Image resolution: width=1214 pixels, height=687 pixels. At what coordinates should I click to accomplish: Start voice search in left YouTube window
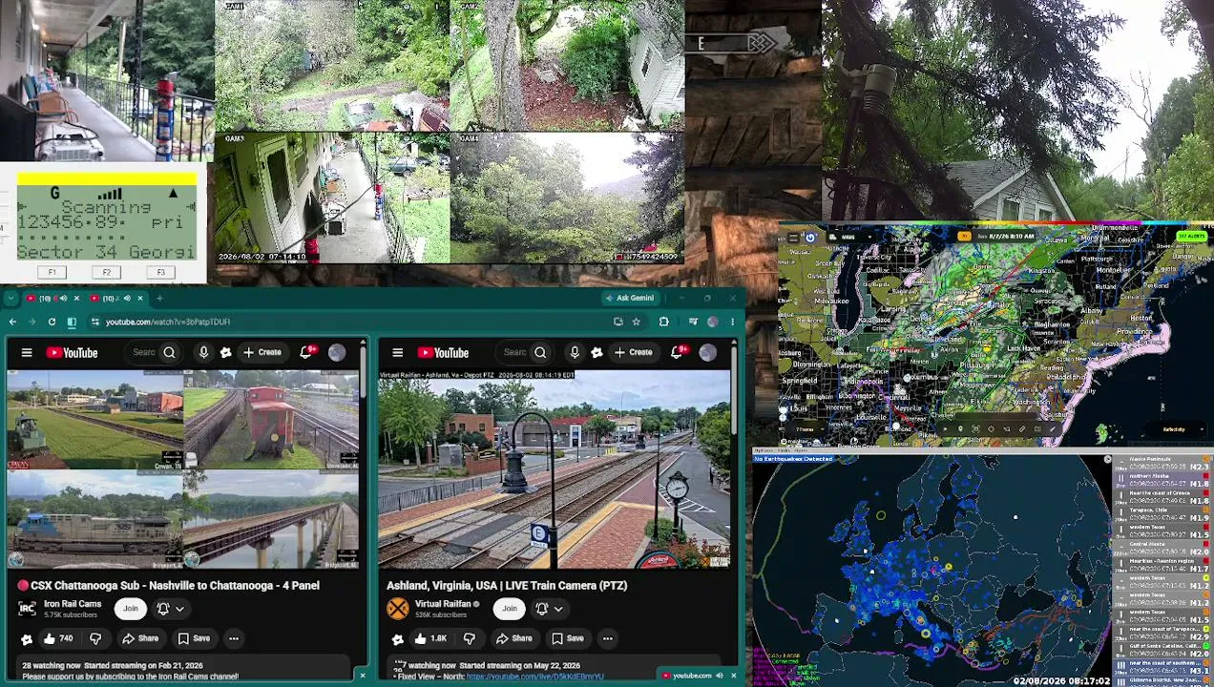pyautogui.click(x=203, y=353)
